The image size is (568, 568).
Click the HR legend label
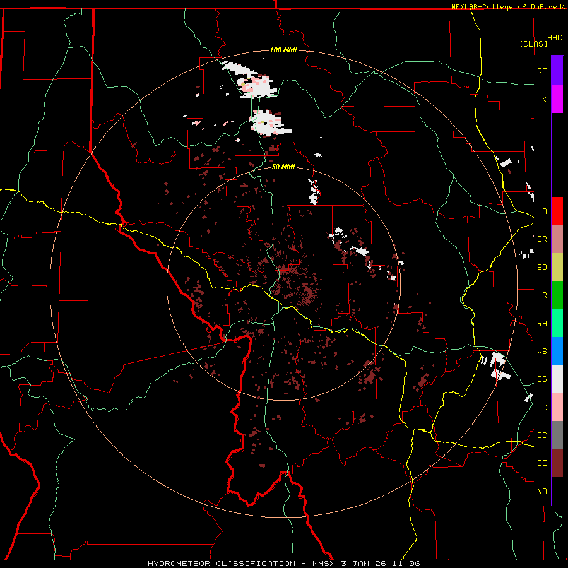(541, 295)
